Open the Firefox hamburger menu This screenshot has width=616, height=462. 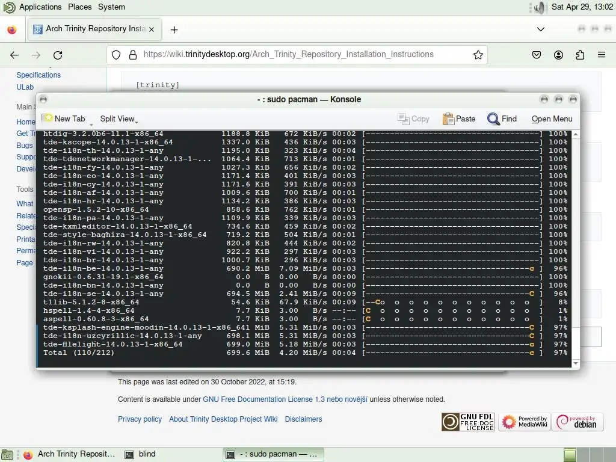click(x=601, y=55)
